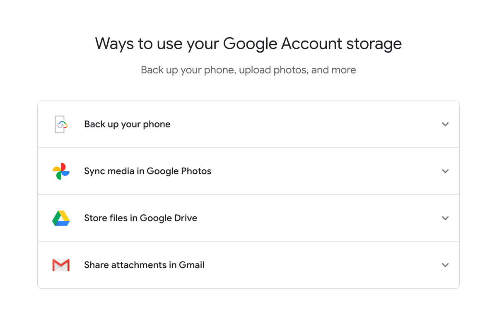Open the Store files in Google Drive section
The width and height of the screenshot is (497, 326).
pyautogui.click(x=248, y=218)
